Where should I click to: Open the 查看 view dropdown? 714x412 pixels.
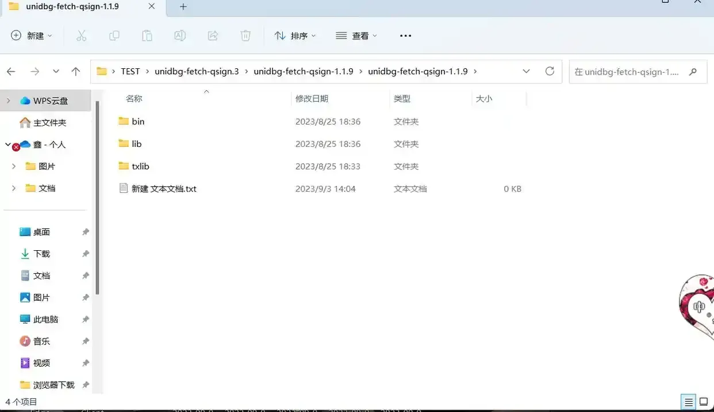[x=356, y=36]
